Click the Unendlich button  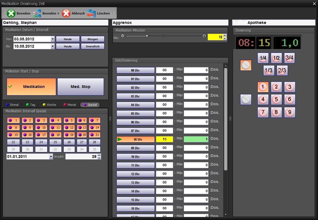coord(93,47)
